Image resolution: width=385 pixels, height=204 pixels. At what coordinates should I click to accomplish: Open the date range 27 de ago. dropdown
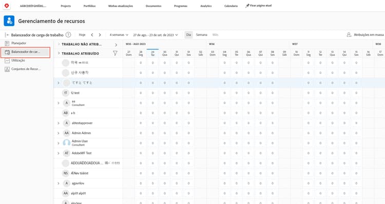tap(156, 35)
